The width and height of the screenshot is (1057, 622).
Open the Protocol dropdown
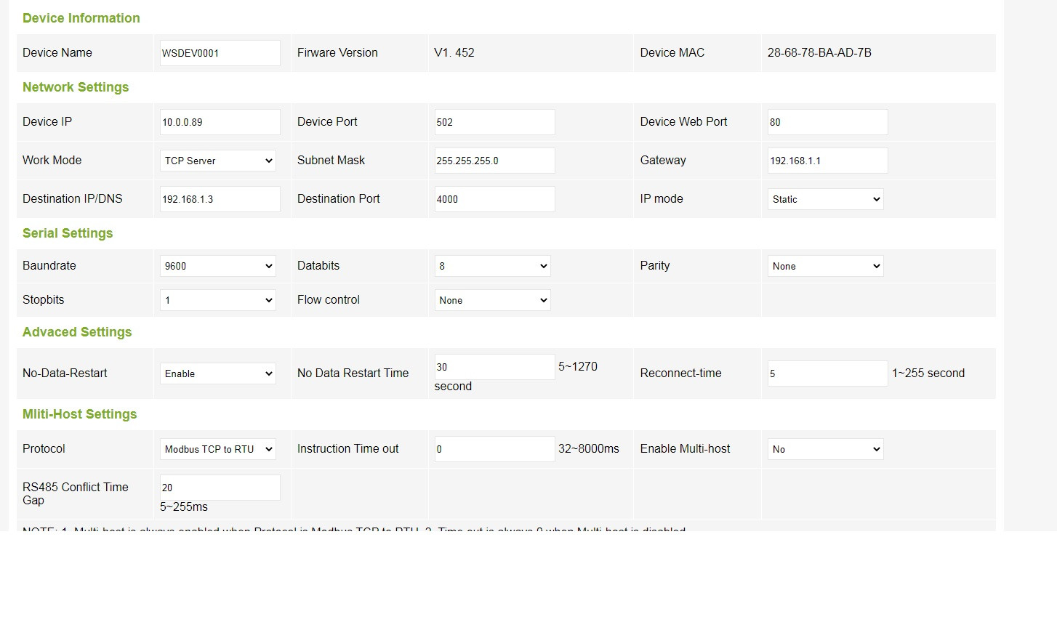[217, 449]
